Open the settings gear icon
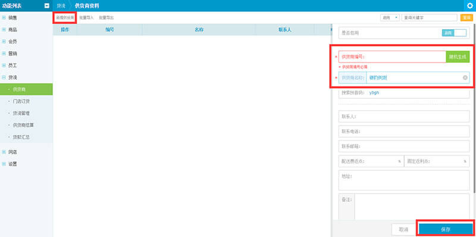The height and width of the screenshot is (237, 476). [x=470, y=6]
